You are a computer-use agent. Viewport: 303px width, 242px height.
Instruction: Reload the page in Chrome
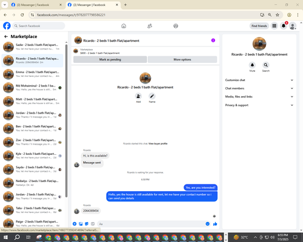22,15
